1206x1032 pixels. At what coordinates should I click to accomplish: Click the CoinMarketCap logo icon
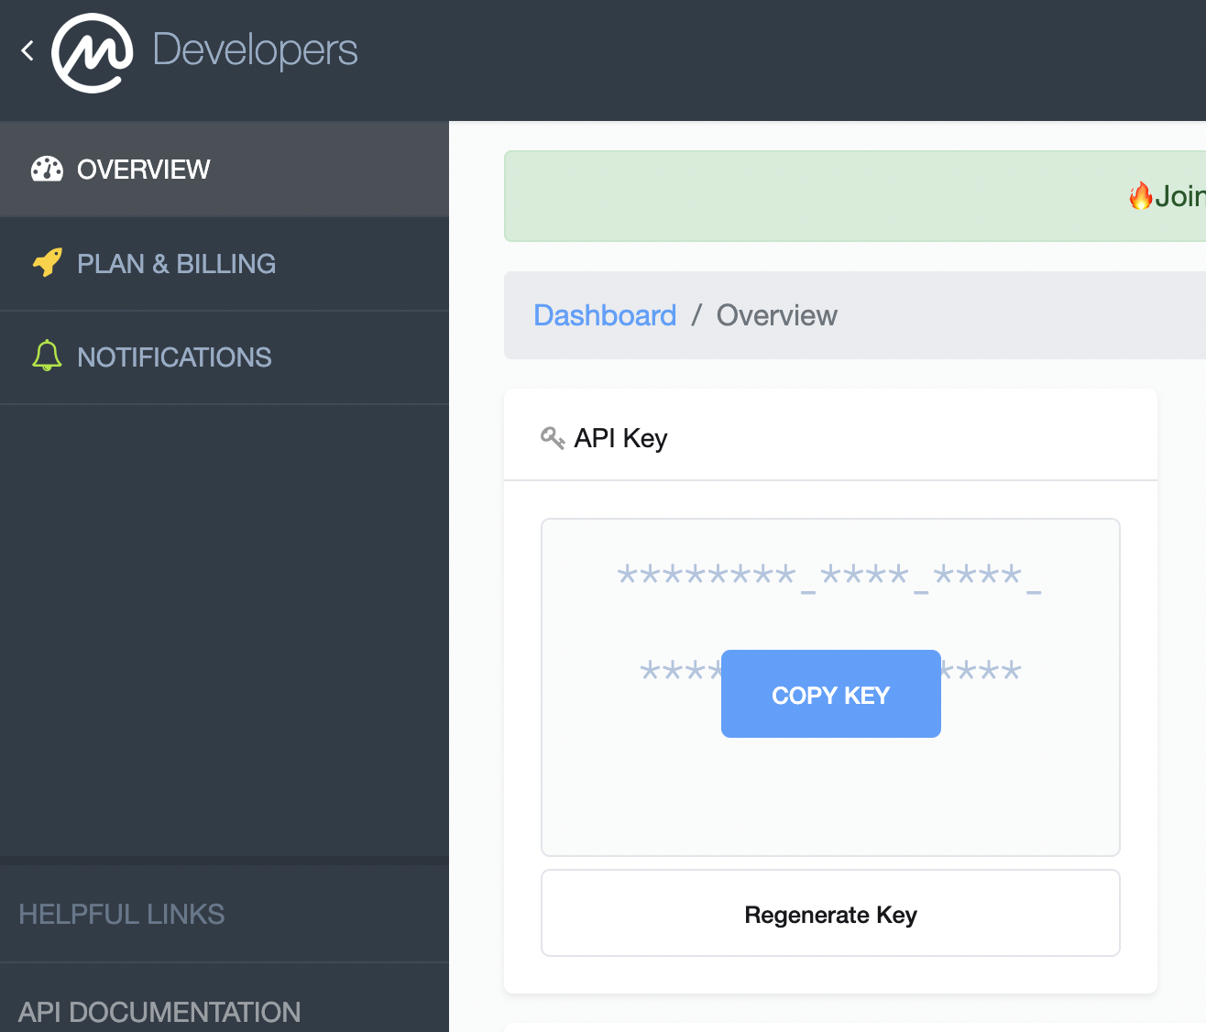(92, 53)
